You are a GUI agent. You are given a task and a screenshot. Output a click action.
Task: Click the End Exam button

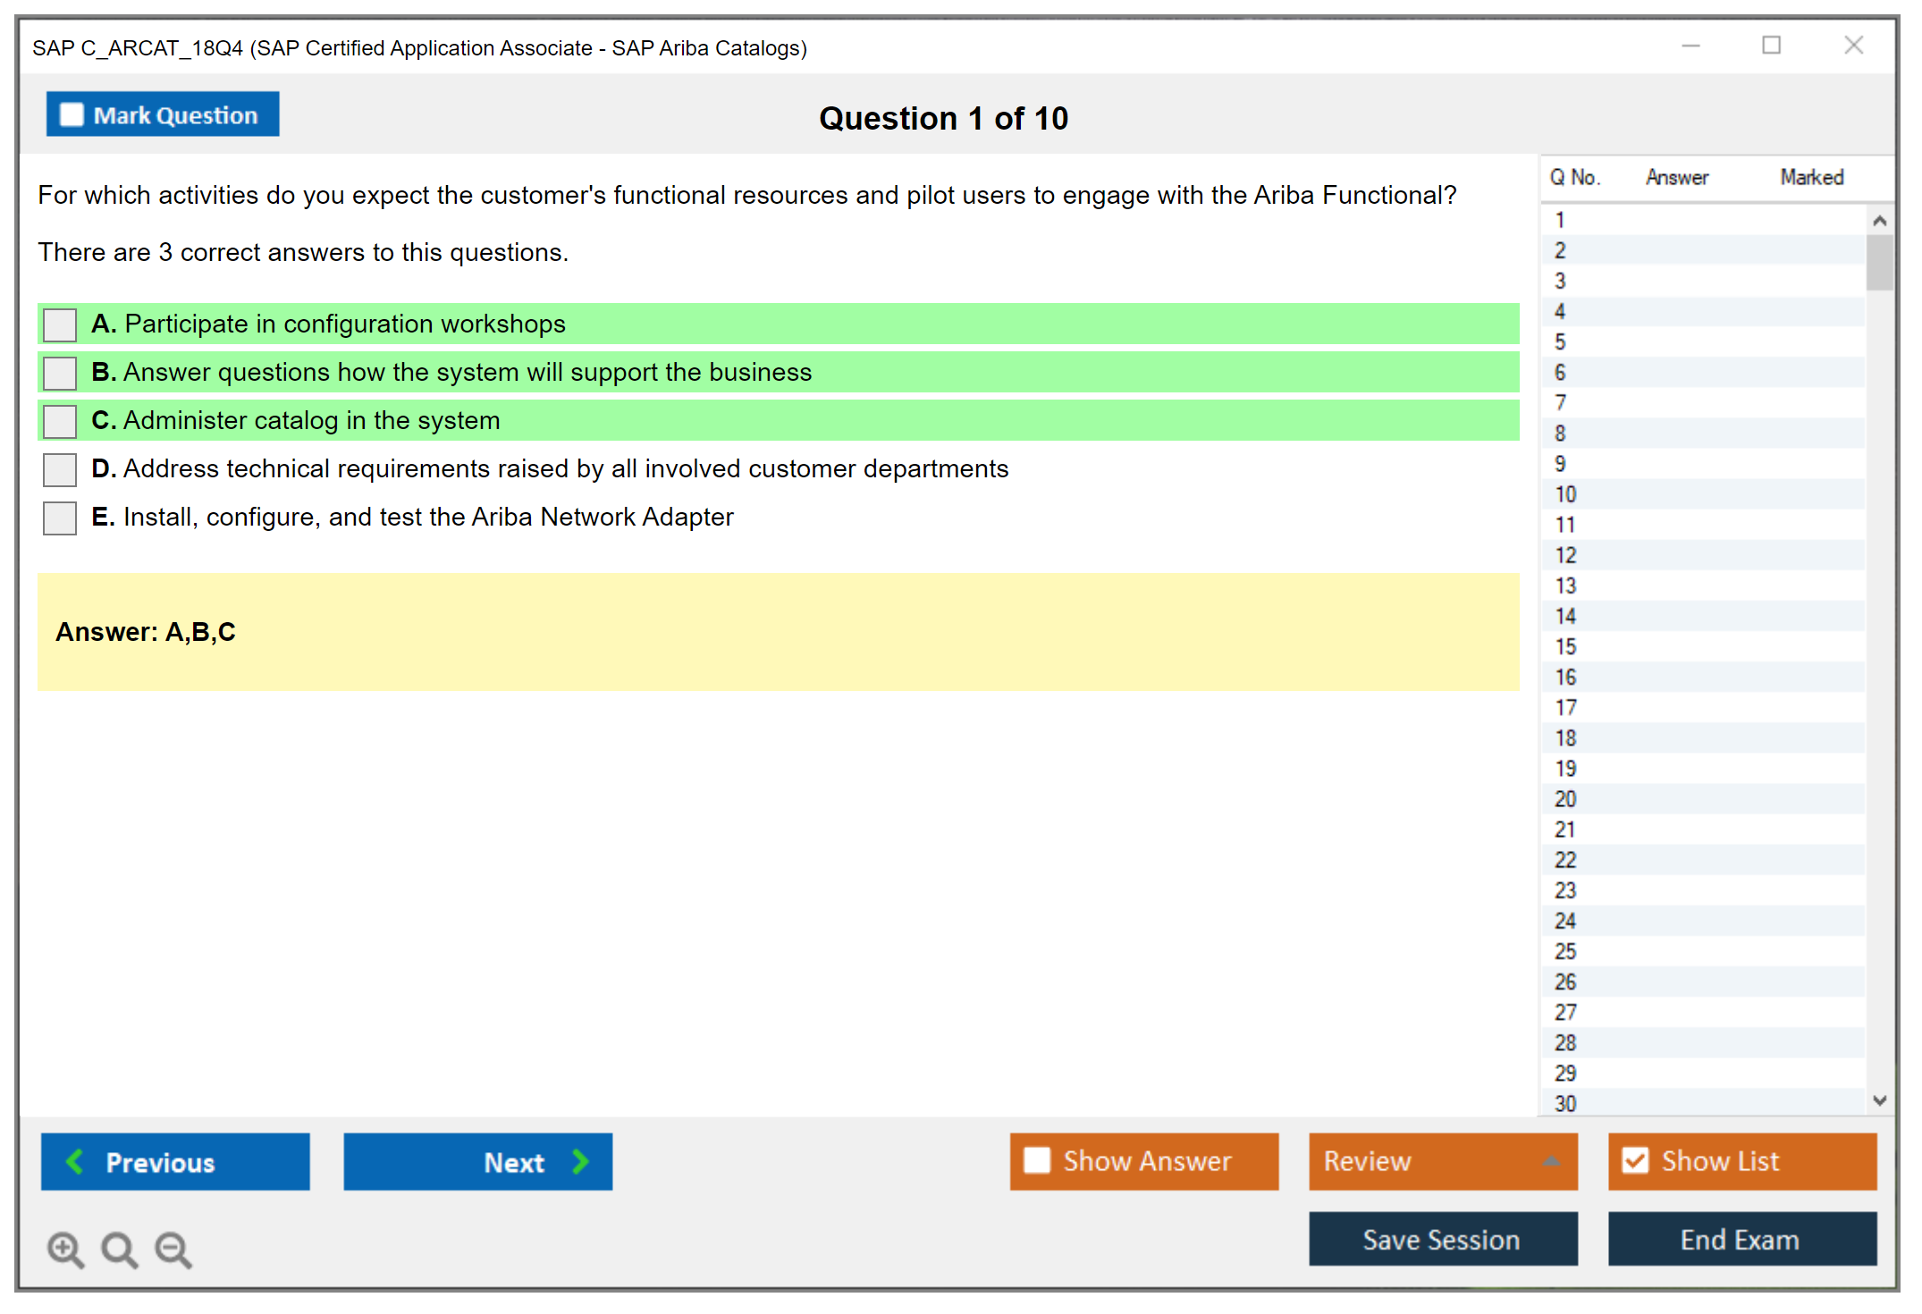(x=1741, y=1239)
